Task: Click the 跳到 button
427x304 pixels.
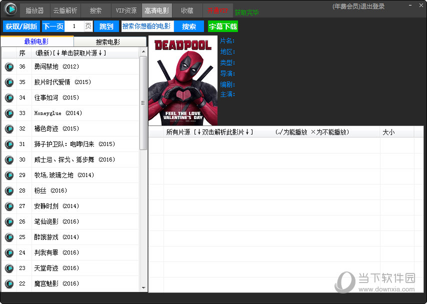Action: point(106,26)
